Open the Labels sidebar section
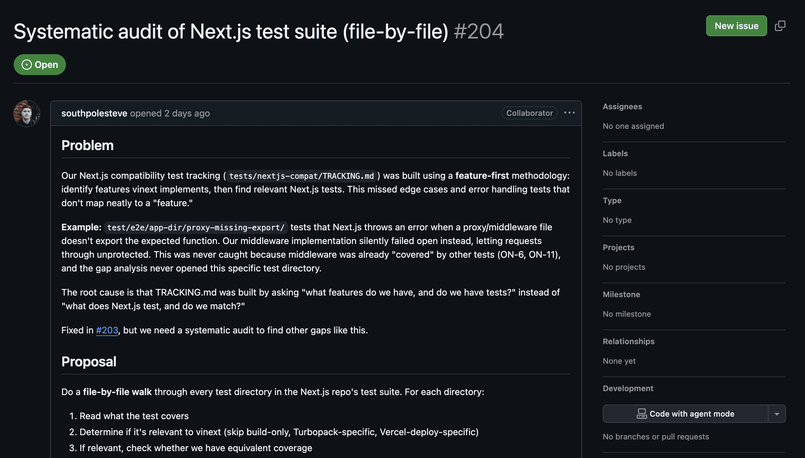This screenshot has height=458, width=805. [615, 154]
